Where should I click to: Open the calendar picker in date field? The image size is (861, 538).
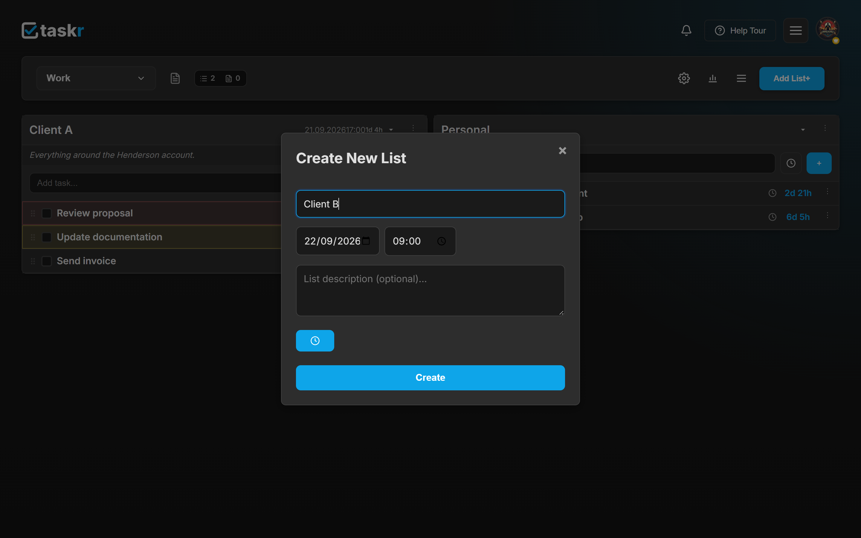(x=366, y=241)
